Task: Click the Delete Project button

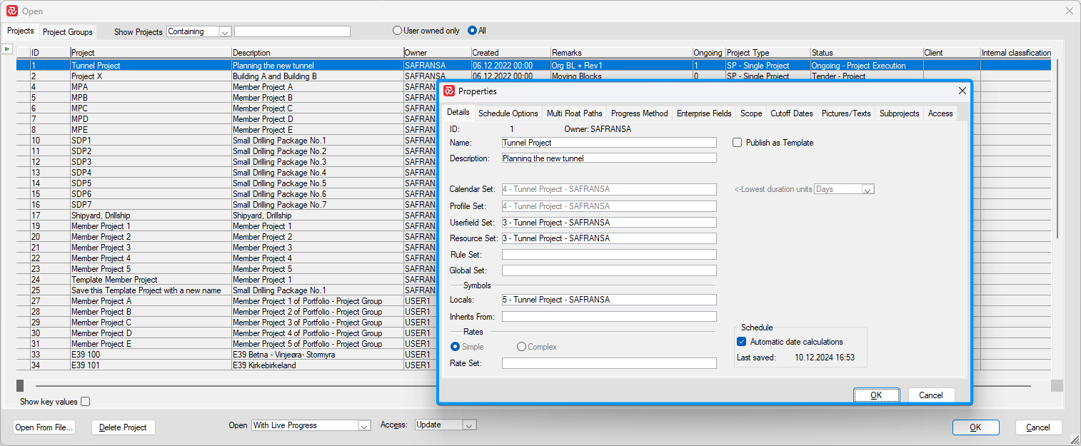Action: click(x=123, y=427)
